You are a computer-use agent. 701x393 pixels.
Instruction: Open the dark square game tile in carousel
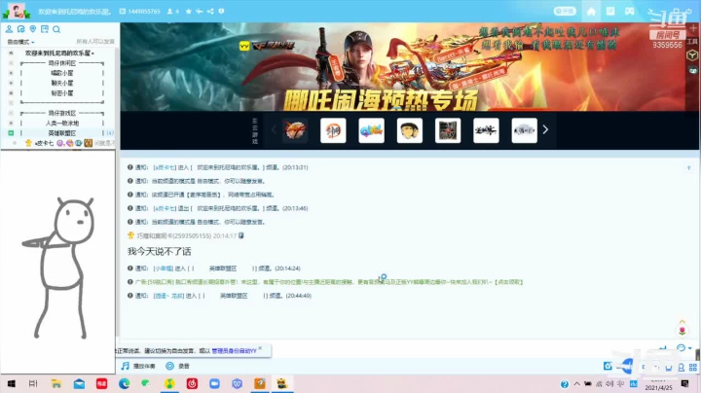448,130
